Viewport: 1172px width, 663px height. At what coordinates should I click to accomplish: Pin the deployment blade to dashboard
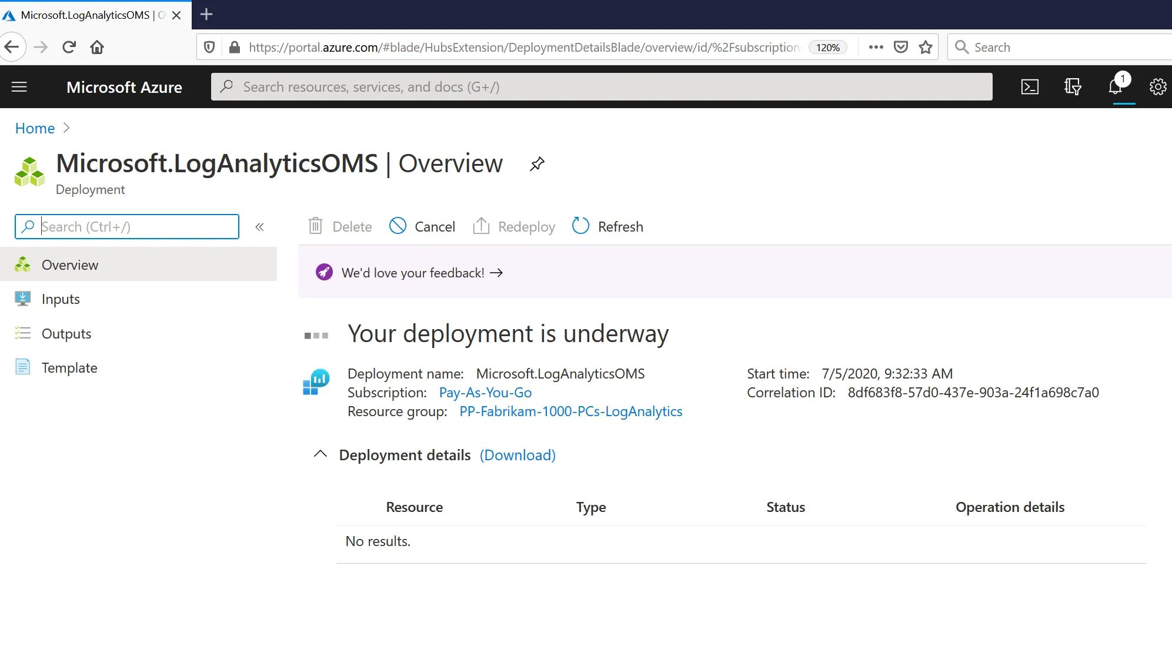[537, 164]
